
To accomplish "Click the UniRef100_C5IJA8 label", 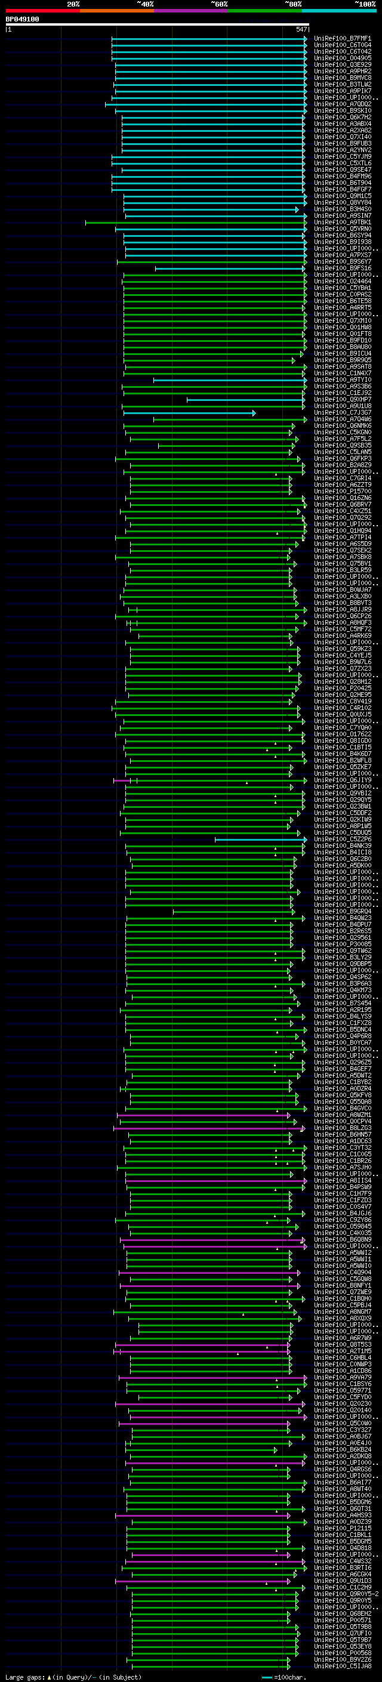I will [343, 1666].
